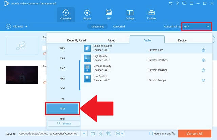217x140 pixels.
Task: Click the Convert All button
Action: (195, 134)
